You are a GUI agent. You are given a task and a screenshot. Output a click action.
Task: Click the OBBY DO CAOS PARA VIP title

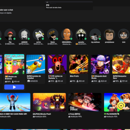coord(13,114)
